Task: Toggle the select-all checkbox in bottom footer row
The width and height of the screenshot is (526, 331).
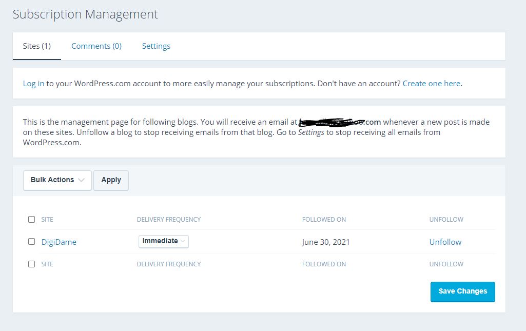Action: tap(32, 264)
